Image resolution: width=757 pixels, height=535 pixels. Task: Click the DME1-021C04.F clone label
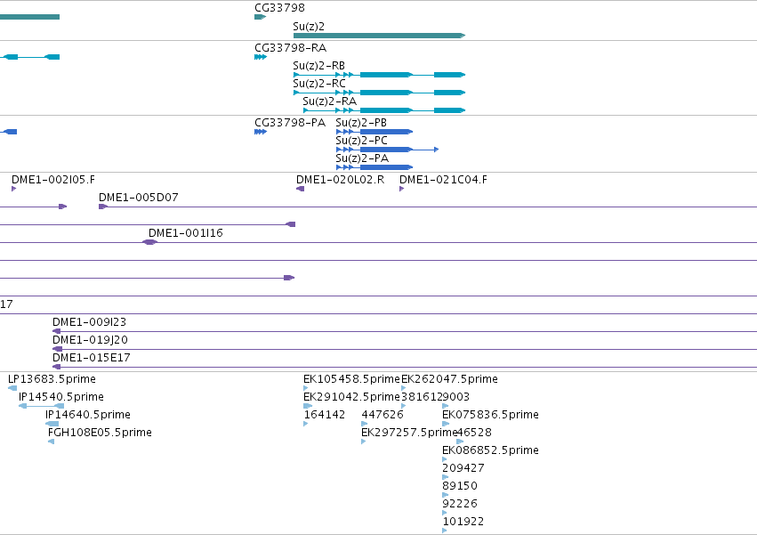[x=443, y=180]
